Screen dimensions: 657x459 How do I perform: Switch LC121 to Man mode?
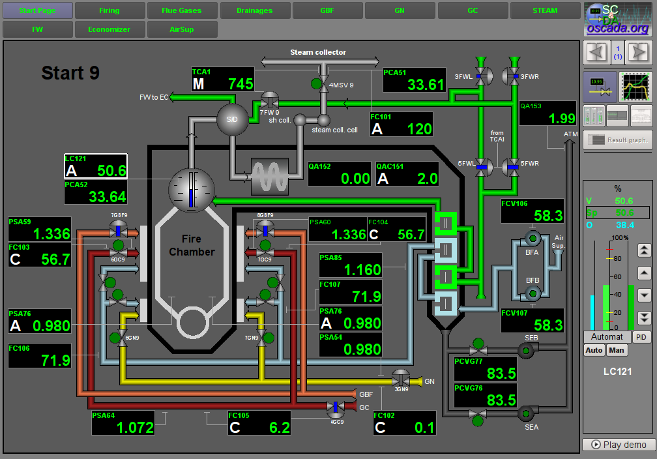tap(616, 350)
